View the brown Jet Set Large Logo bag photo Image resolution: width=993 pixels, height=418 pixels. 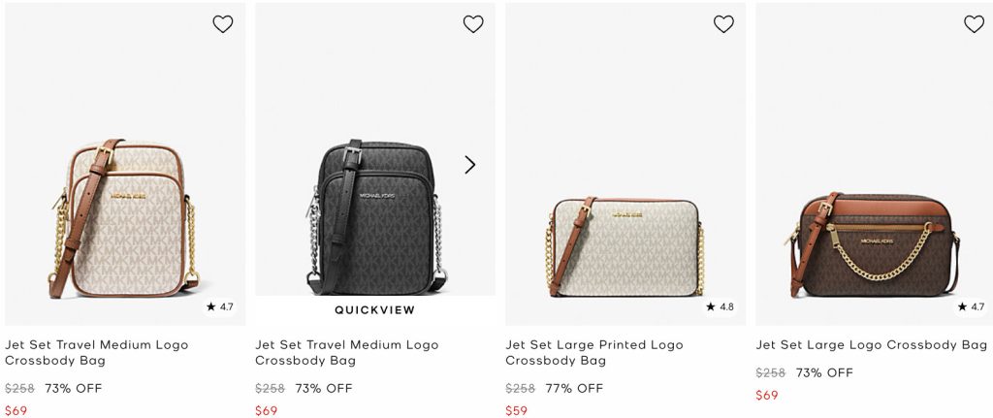coord(876,244)
